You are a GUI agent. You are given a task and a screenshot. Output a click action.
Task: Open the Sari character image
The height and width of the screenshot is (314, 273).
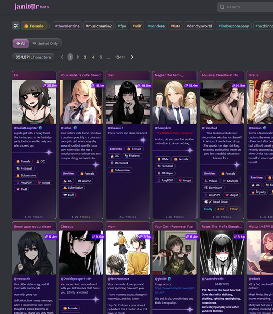click(128, 102)
